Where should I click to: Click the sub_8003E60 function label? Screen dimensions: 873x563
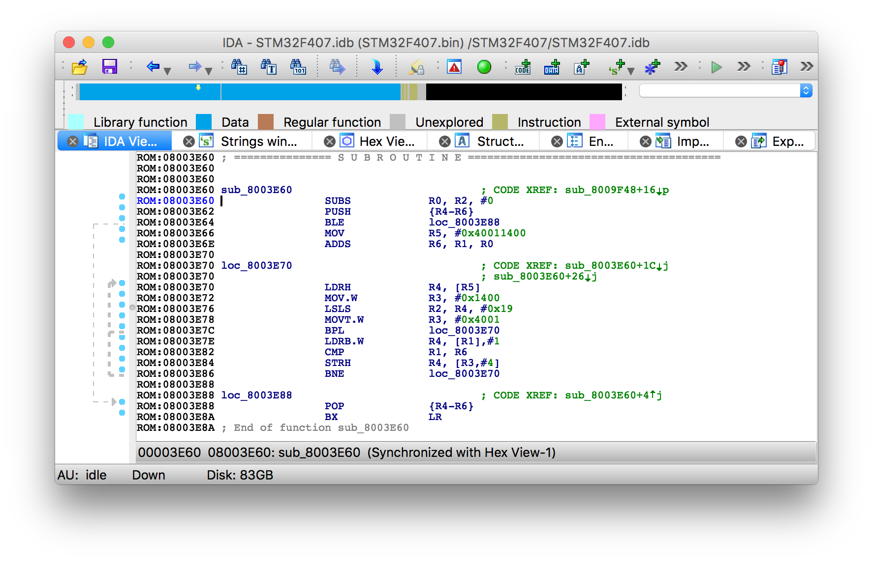pos(256,190)
